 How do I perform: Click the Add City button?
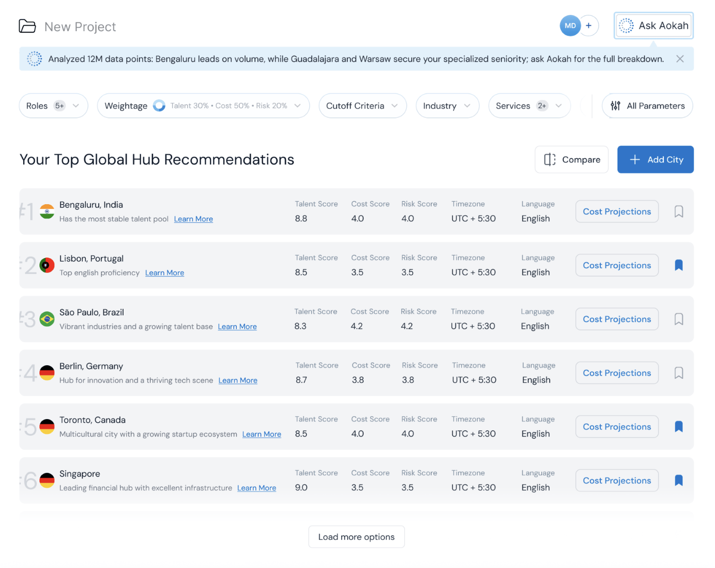[656, 160]
